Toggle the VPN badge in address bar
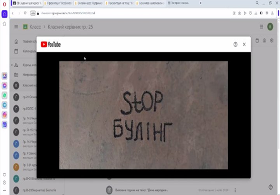This screenshot has width=280, height=195. [x=33, y=13]
